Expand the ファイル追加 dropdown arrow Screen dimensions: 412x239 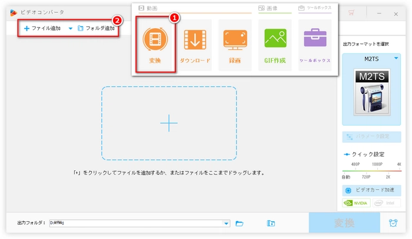coord(70,28)
